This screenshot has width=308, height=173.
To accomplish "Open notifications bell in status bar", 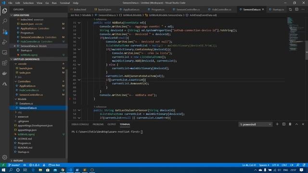I will 304,165.
